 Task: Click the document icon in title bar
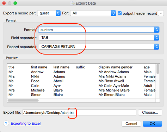(72, 3)
